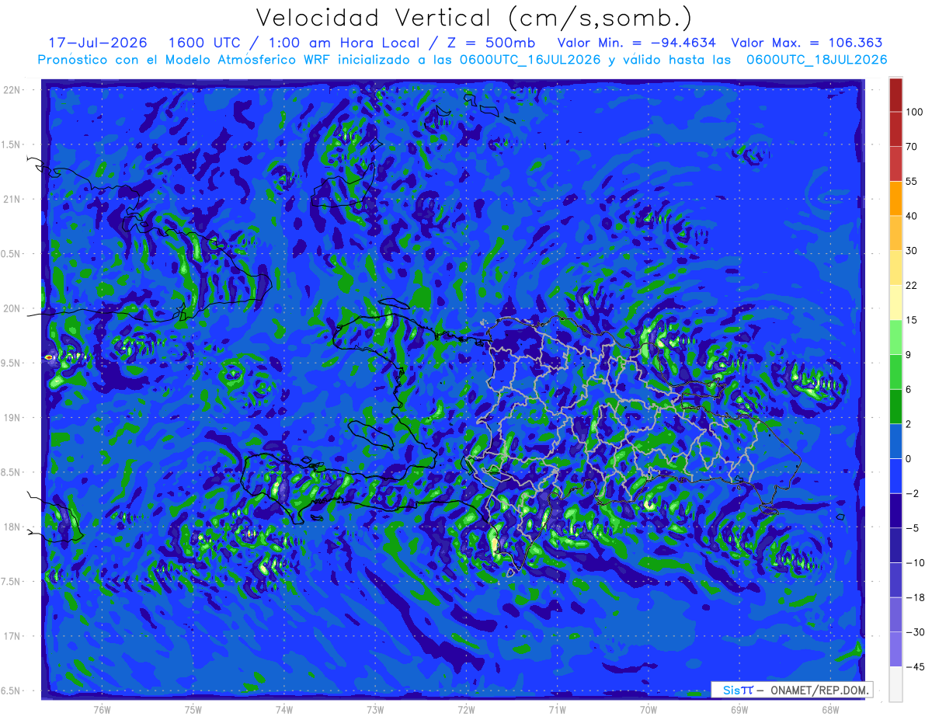Viewport: 932px width, 720px height.
Task: Click the "75W" longitude label
Action: [x=193, y=708]
